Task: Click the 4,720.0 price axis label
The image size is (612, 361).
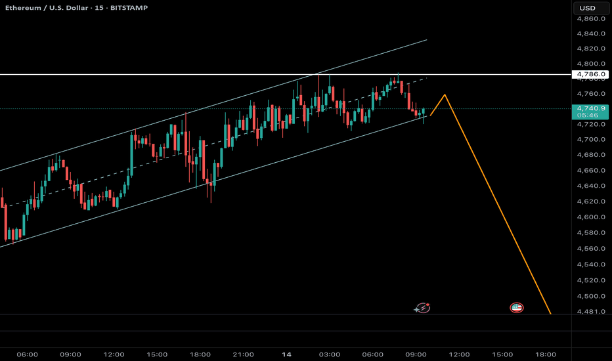Action: tap(591, 124)
